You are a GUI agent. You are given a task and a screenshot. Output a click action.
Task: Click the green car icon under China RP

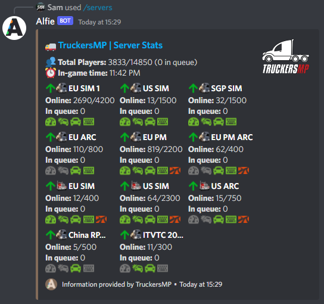point(76,268)
